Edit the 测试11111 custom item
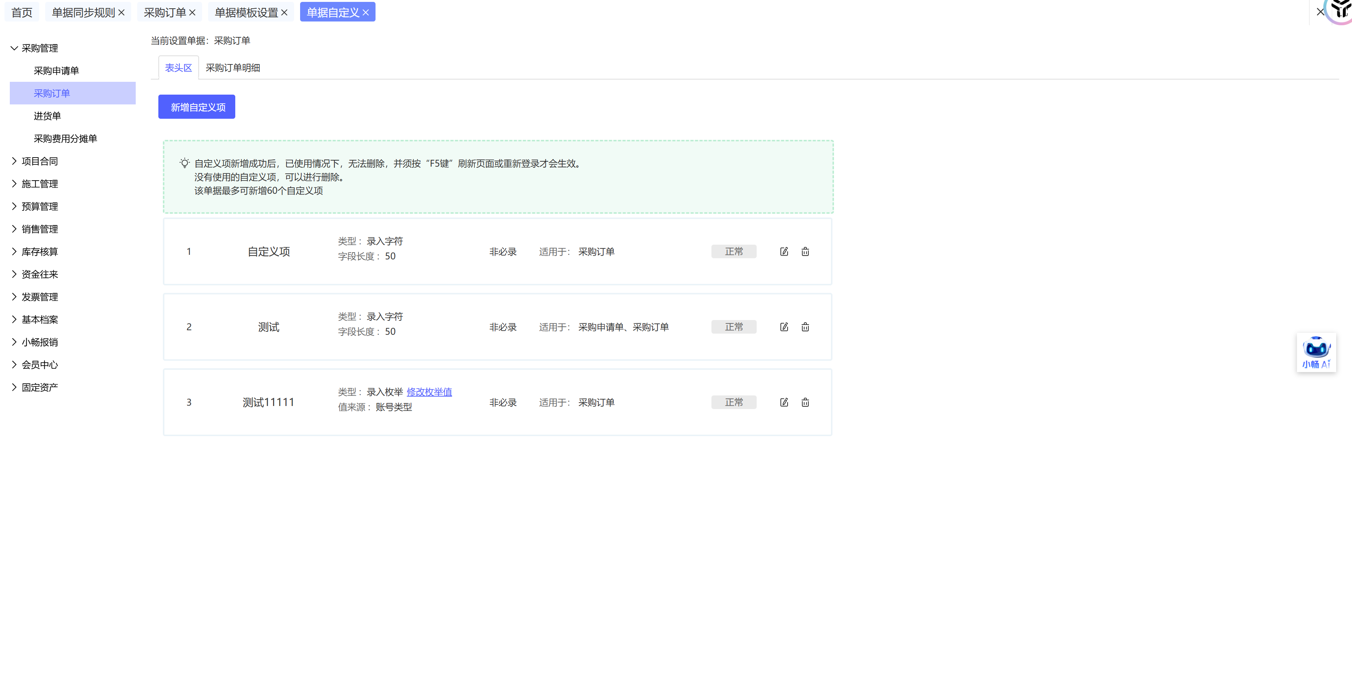This screenshot has width=1352, height=694. (x=783, y=402)
